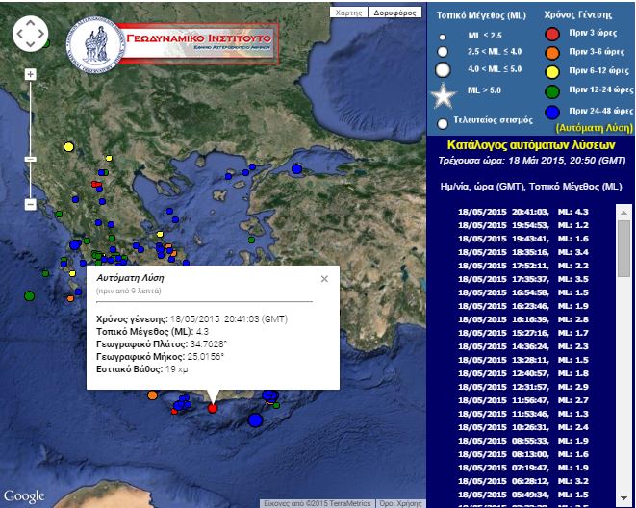
Task: Switch to Χάρτης map view
Action: (x=349, y=13)
